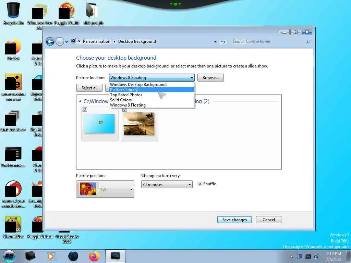Screen dimensions: 351x263
Task: Switch to the Personalization taskbar window
Action: point(115,256)
